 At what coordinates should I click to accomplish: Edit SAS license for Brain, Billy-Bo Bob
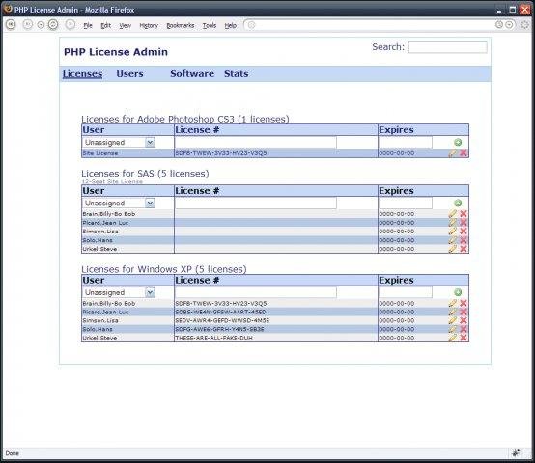[452, 213]
